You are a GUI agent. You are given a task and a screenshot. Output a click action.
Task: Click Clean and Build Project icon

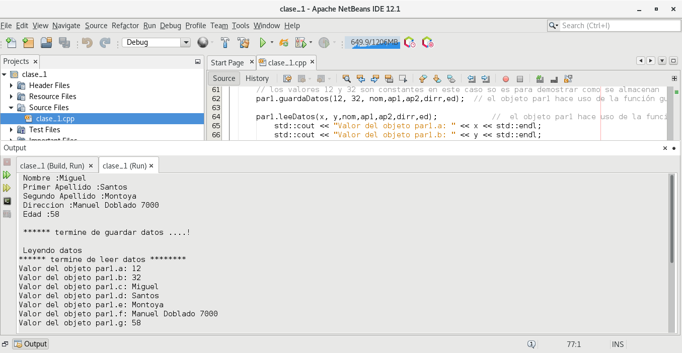244,43
